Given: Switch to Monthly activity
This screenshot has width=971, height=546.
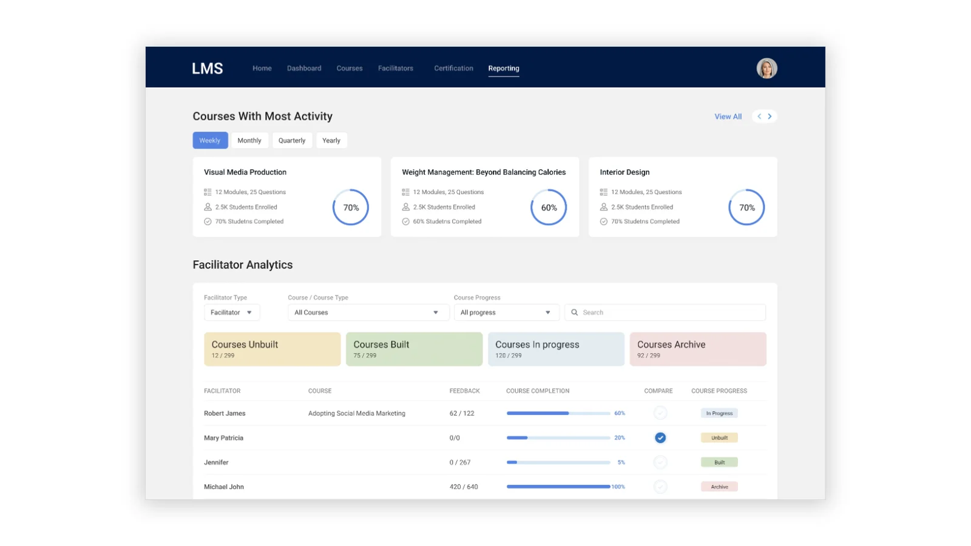Looking at the screenshot, I should 249,140.
